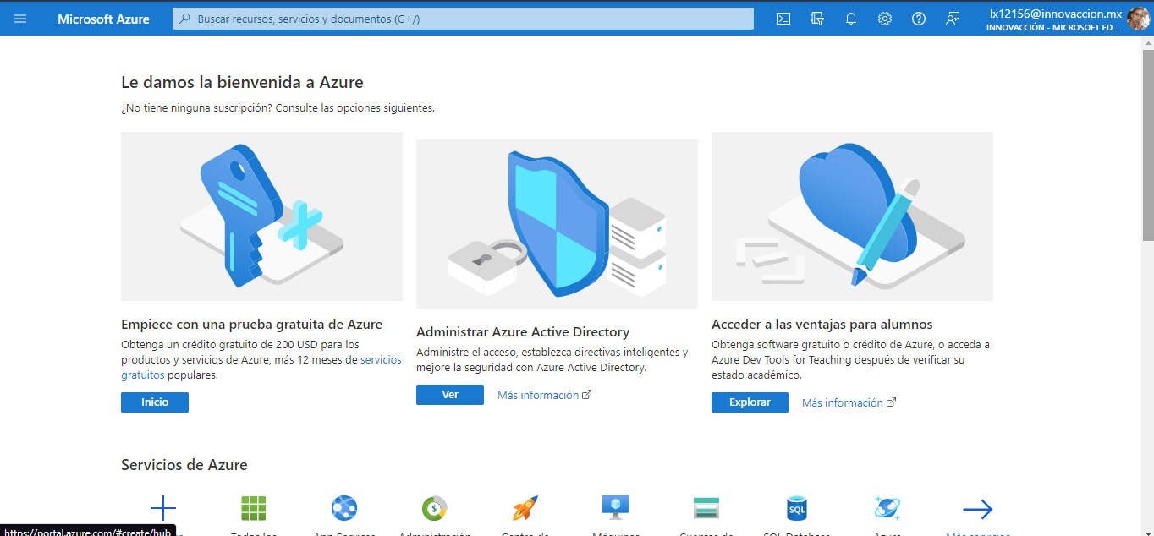This screenshot has height=536, width=1154.
Task: Open Máquinas virtuales service icon
Action: 615,507
